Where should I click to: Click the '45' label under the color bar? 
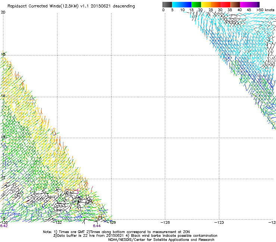point(249,10)
